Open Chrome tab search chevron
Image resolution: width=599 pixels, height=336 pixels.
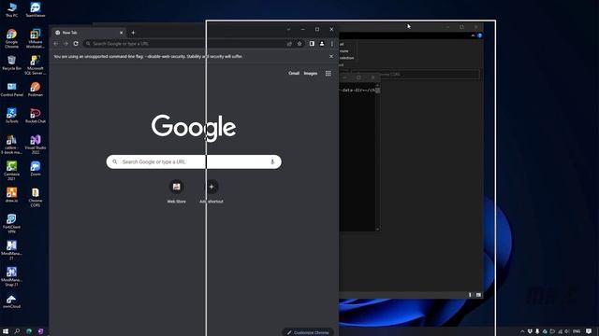[x=288, y=29]
